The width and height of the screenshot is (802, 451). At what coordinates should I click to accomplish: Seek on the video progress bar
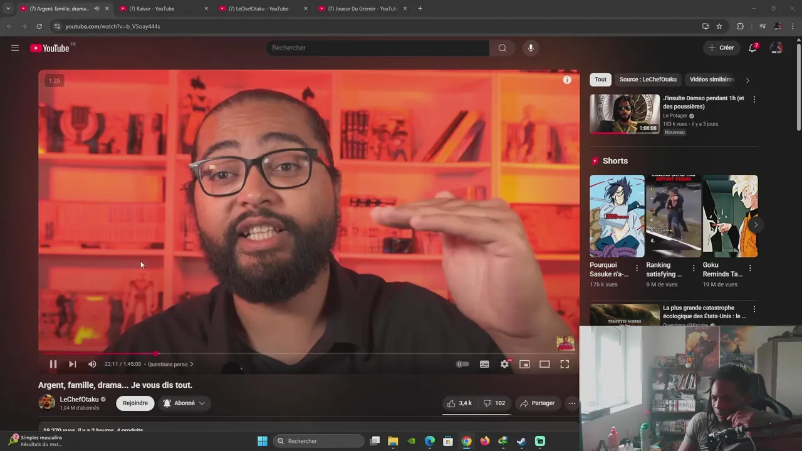(x=309, y=353)
